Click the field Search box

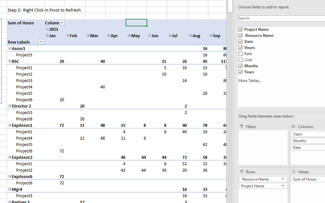point(281,18)
